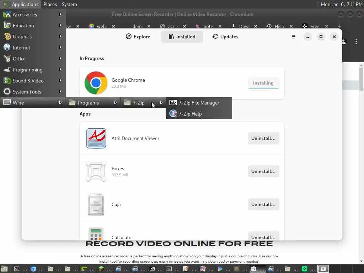
Task: Click the show desktop icon in taskbar
Action: coord(4,269)
